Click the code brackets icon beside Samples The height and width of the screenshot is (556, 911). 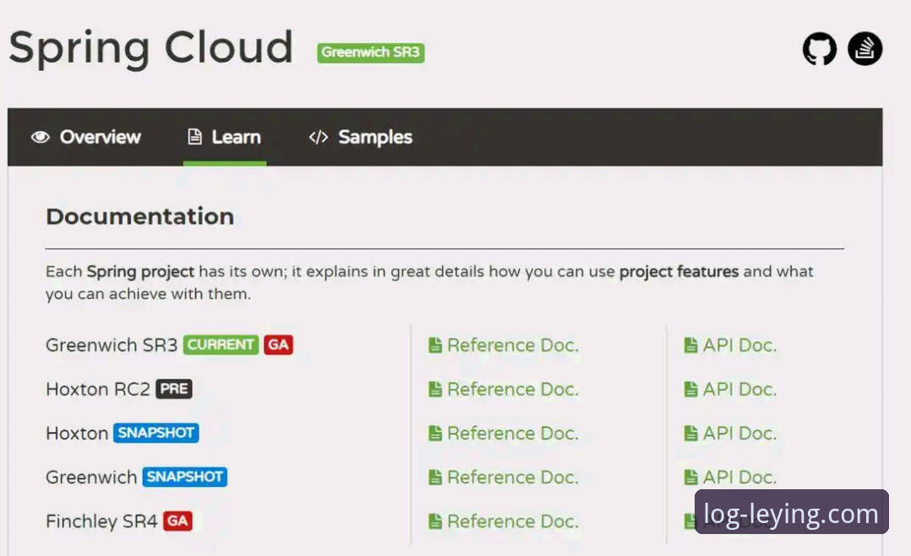pos(319,137)
